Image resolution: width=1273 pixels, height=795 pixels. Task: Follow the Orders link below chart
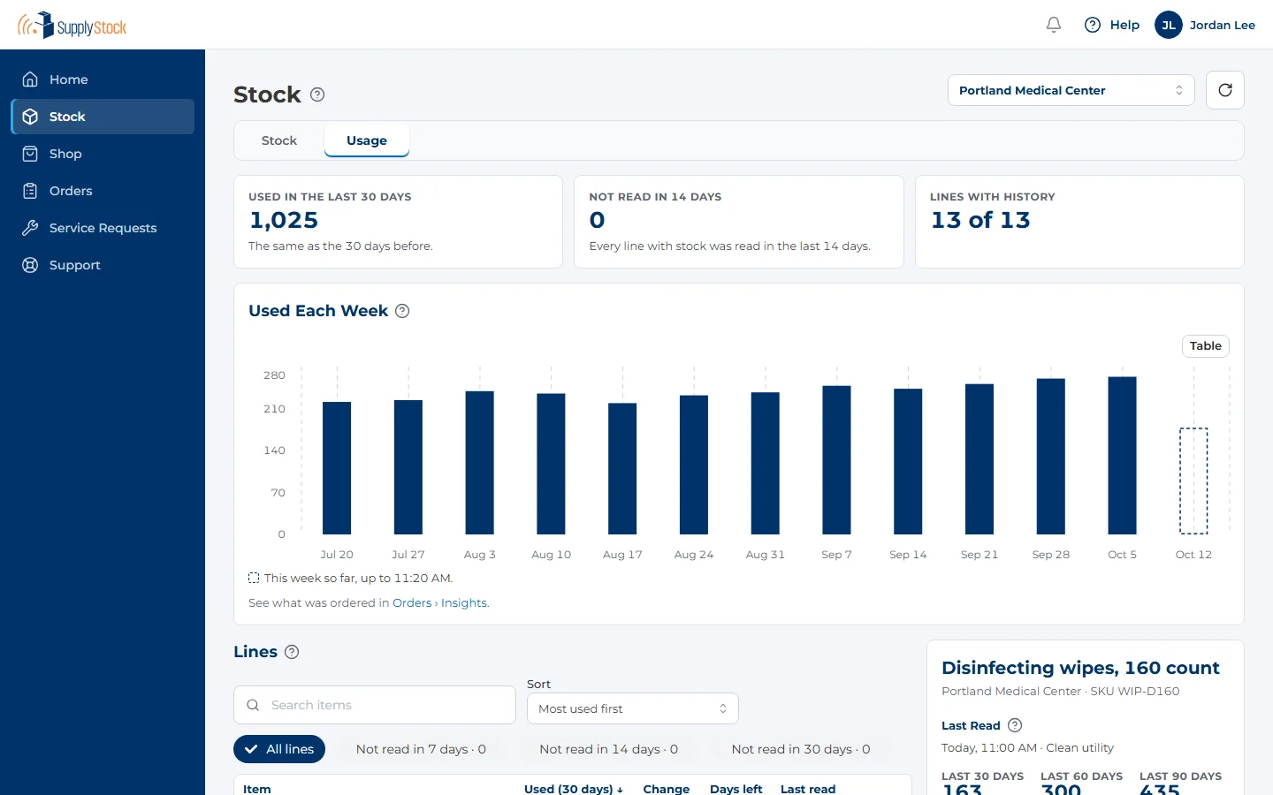pos(412,603)
